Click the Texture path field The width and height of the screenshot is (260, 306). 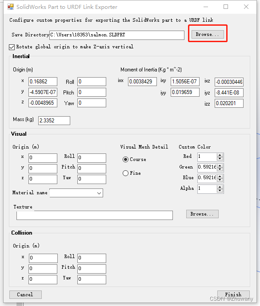(x=95, y=215)
